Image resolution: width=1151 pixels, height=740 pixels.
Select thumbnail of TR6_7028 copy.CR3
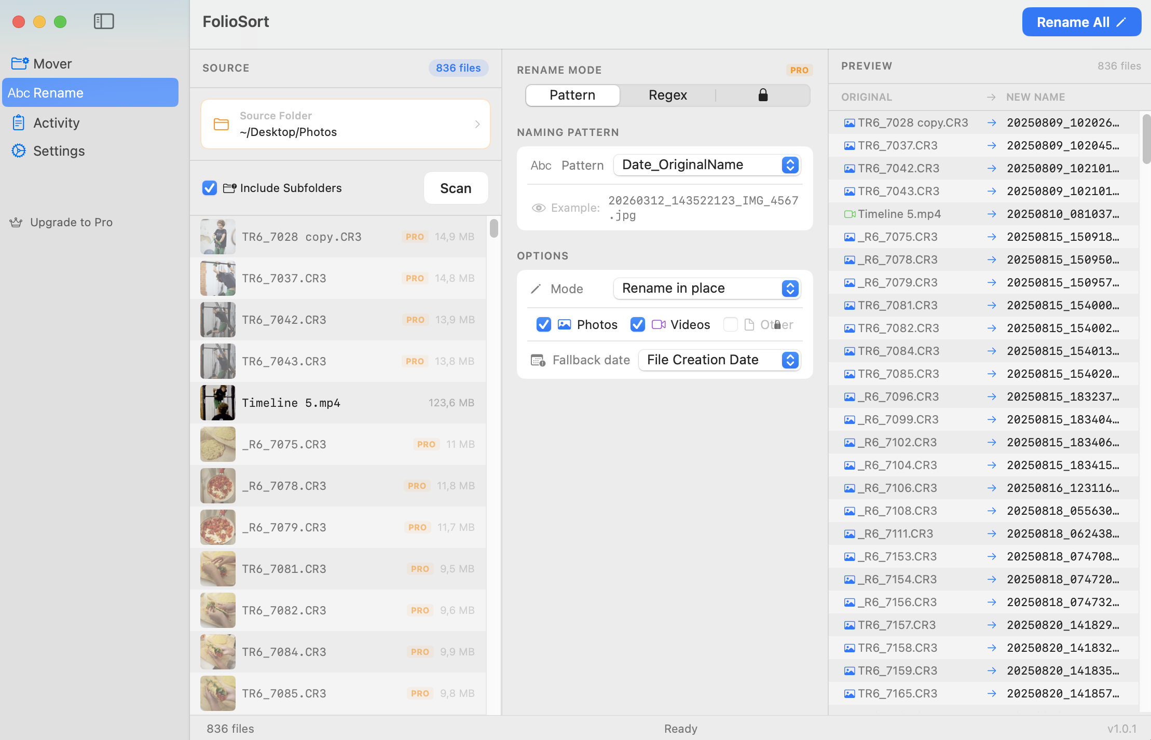coord(218,237)
